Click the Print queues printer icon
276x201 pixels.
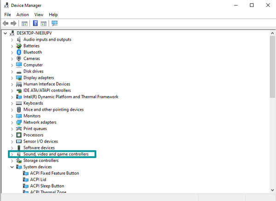(19, 129)
